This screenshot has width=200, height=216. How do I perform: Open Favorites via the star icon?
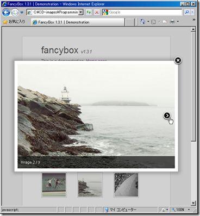pos(5,22)
